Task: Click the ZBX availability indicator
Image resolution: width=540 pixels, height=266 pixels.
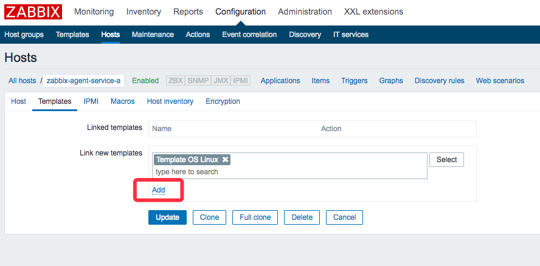Action: pyautogui.click(x=176, y=81)
